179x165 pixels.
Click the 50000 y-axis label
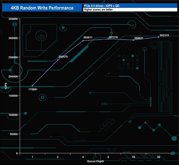14,134
